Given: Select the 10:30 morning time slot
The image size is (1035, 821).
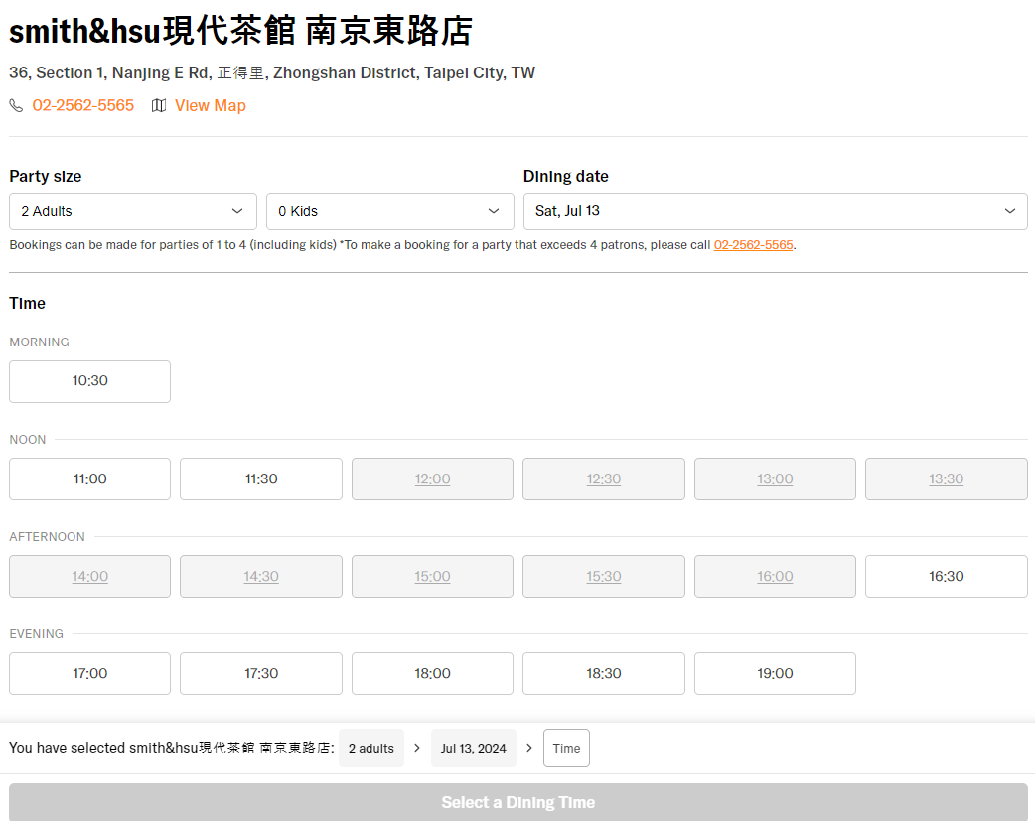Looking at the screenshot, I should 89,381.
